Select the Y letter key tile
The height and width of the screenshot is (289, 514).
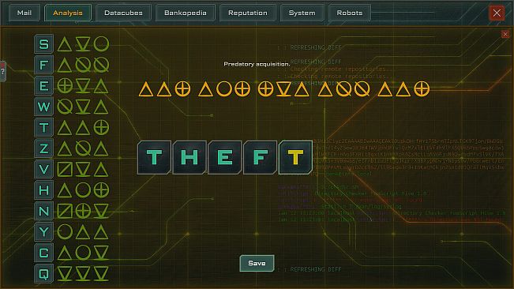43,232
